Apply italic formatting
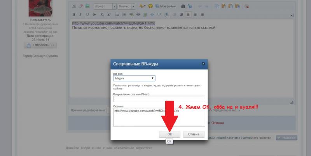This screenshot has width=311, height=156. (x=80, y=14)
